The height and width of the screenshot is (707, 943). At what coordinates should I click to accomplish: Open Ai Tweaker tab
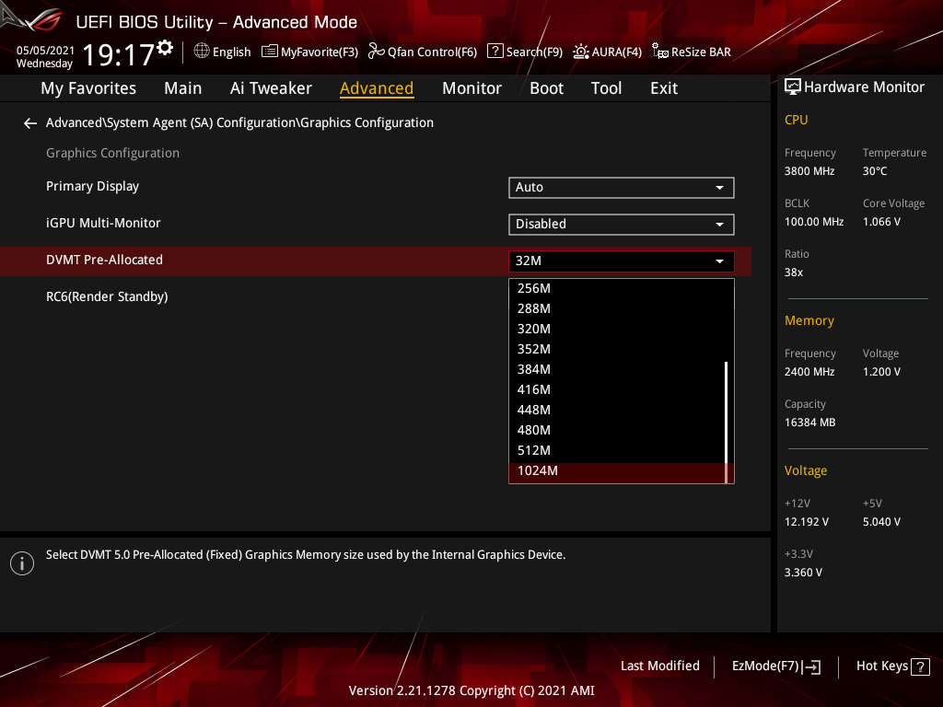coord(271,88)
